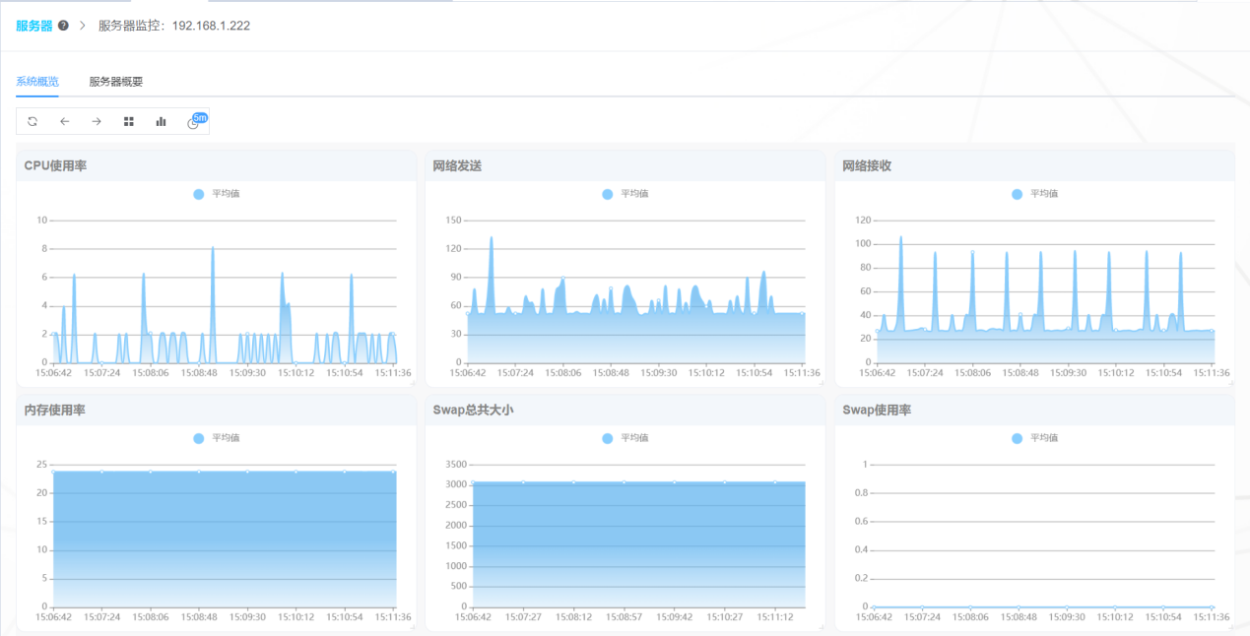This screenshot has width=1250, height=636.
Task: Click the CPU使用率 panel title
Action: (55, 165)
